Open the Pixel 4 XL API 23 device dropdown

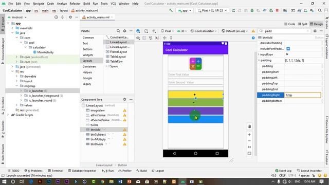(x=212, y=10)
